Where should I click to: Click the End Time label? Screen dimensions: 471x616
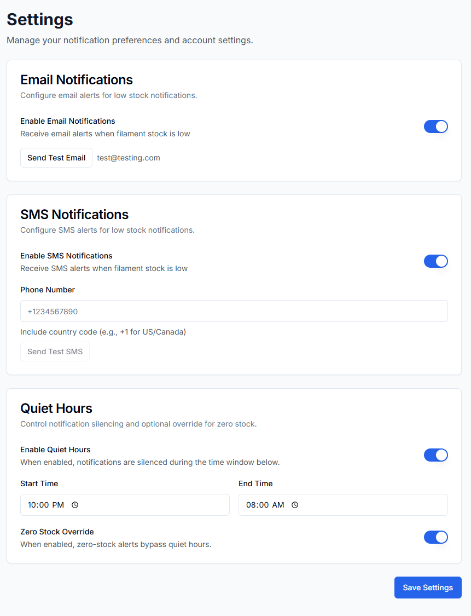point(255,483)
